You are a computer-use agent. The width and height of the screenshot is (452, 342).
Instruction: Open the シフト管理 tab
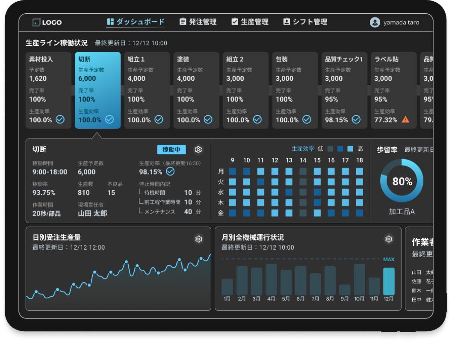[305, 22]
